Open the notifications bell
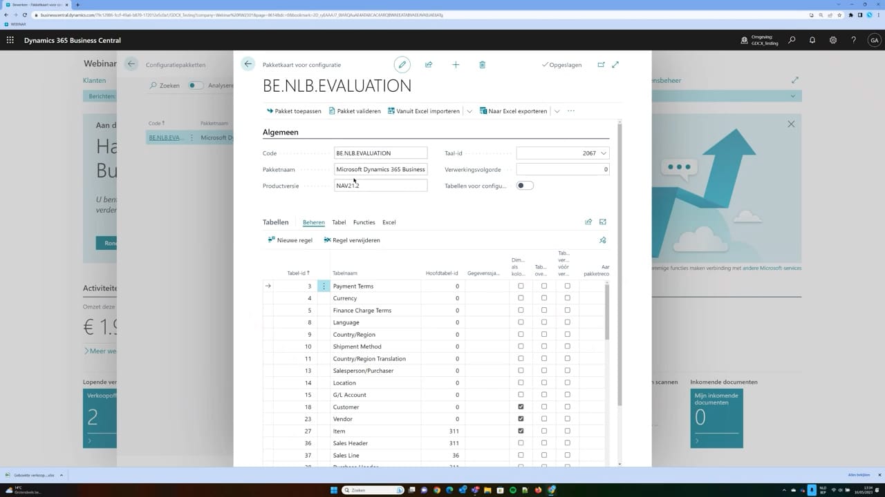 point(812,40)
